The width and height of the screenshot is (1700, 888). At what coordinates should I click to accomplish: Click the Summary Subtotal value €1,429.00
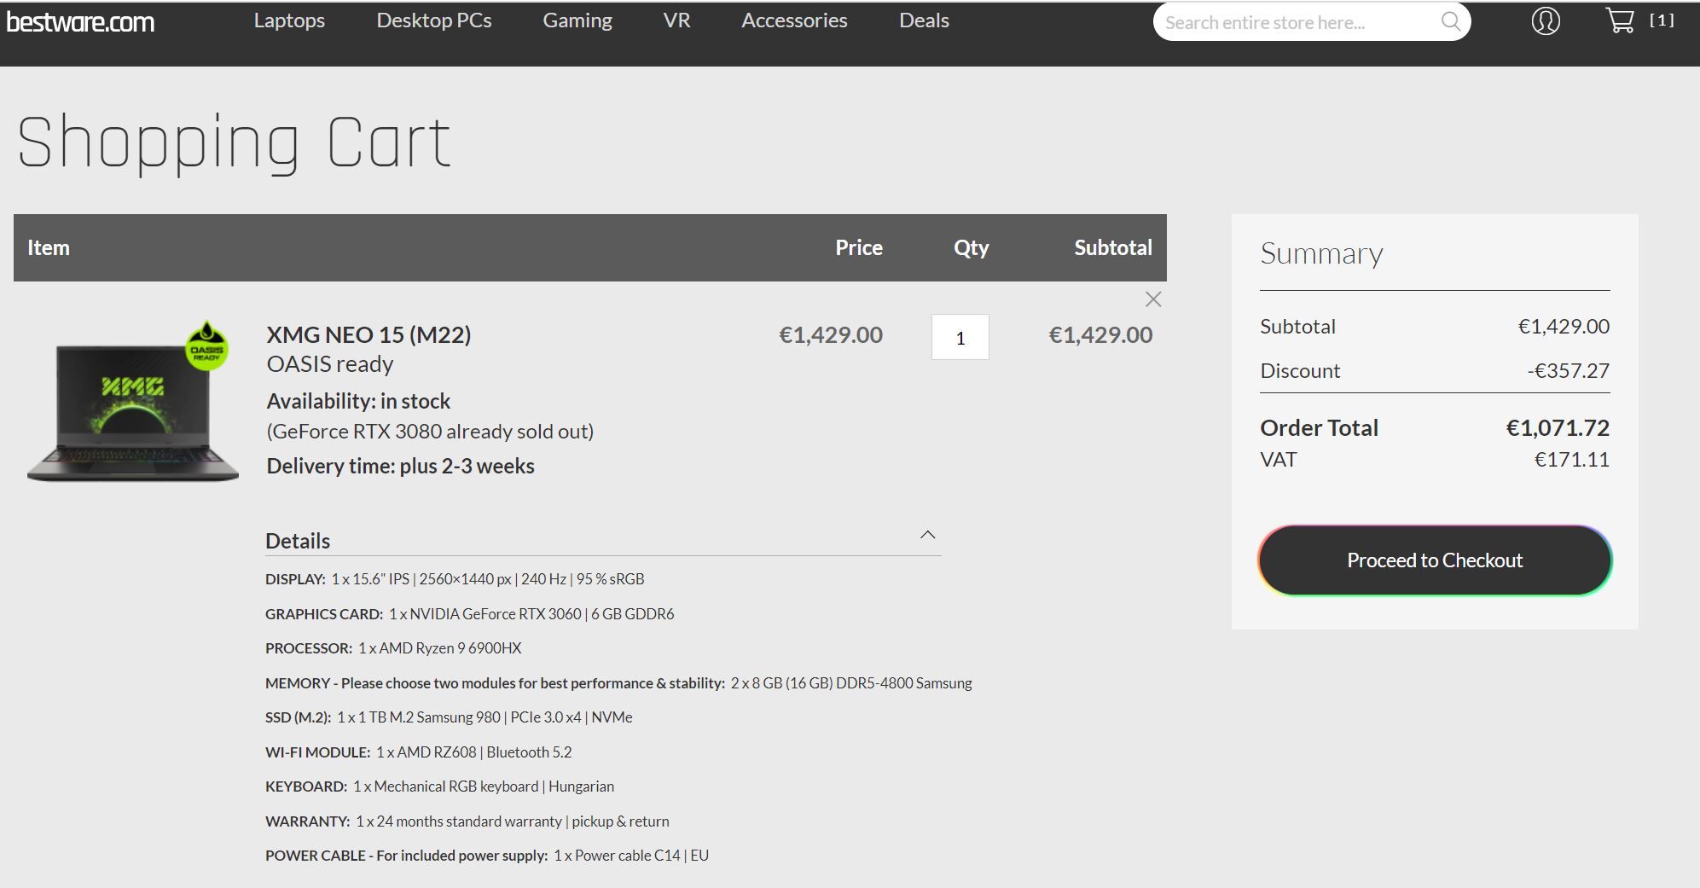coord(1564,327)
